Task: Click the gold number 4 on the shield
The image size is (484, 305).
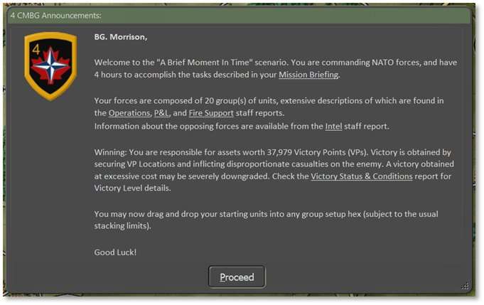Action: (36, 50)
